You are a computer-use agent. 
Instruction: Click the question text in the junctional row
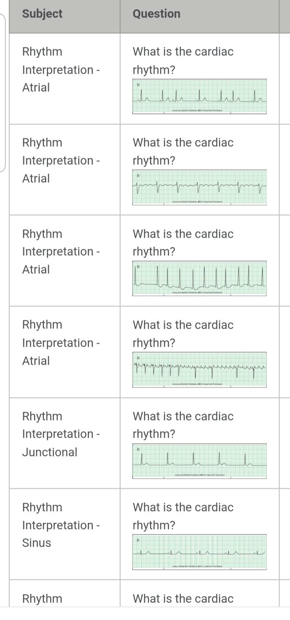pos(183,425)
